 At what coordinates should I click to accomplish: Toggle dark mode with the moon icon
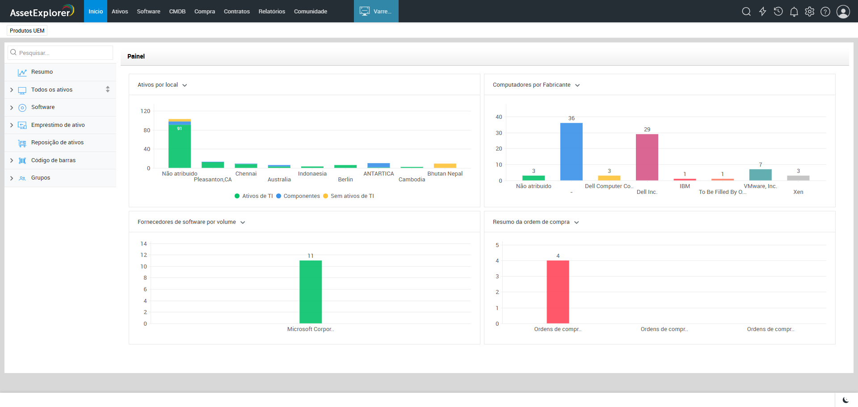[x=845, y=400]
